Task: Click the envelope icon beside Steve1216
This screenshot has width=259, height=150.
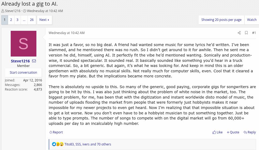Action: (34, 61)
